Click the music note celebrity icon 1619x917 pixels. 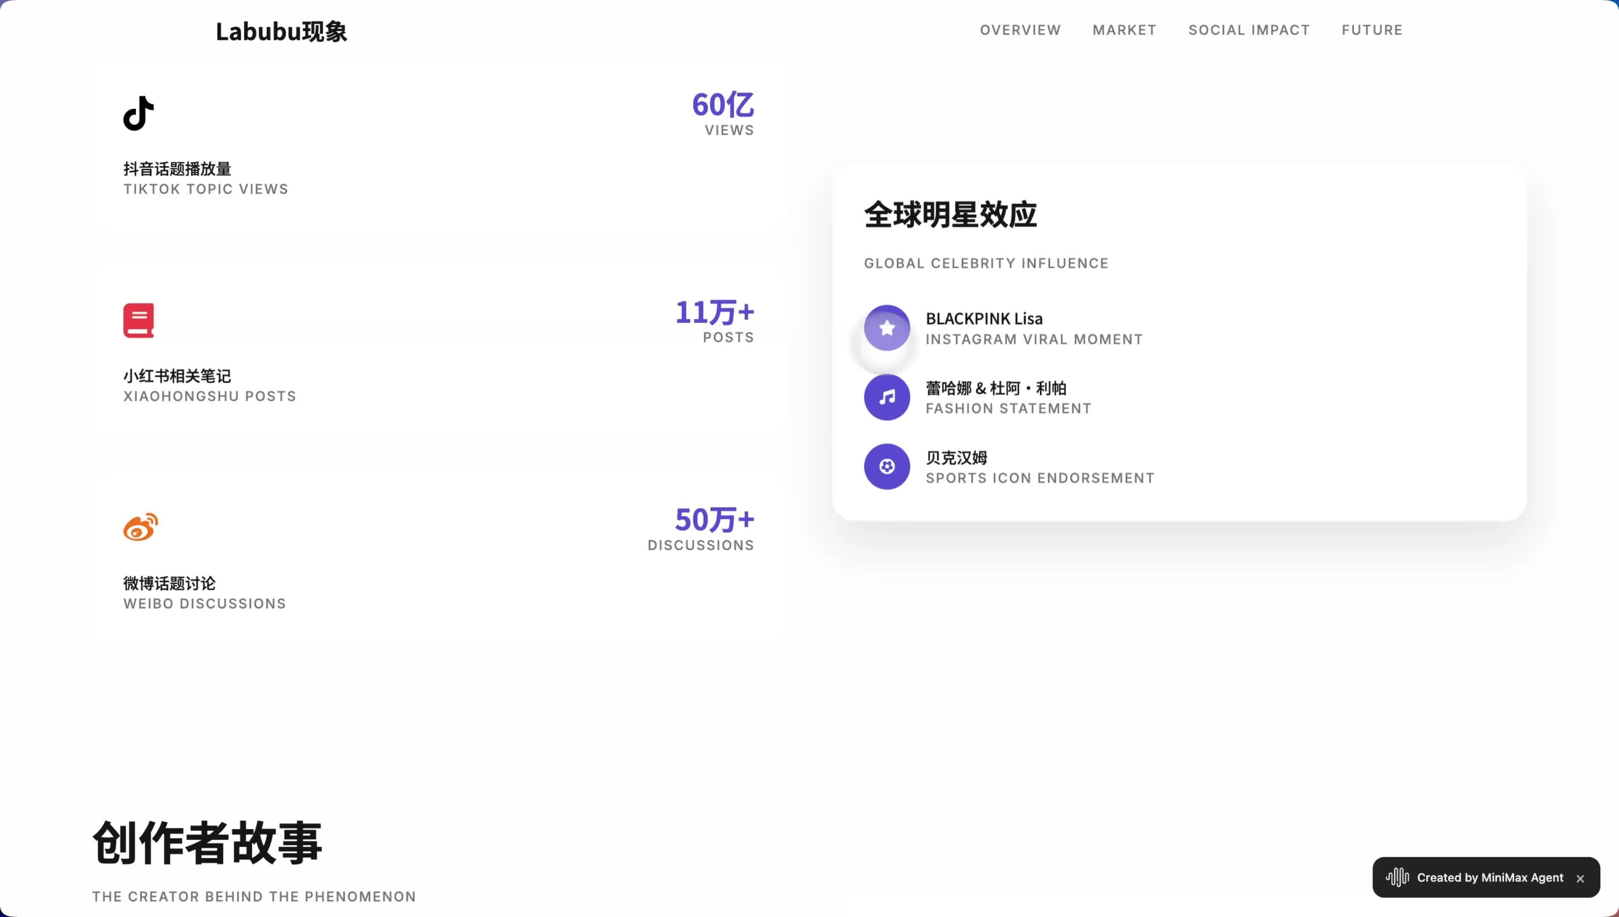pos(886,397)
